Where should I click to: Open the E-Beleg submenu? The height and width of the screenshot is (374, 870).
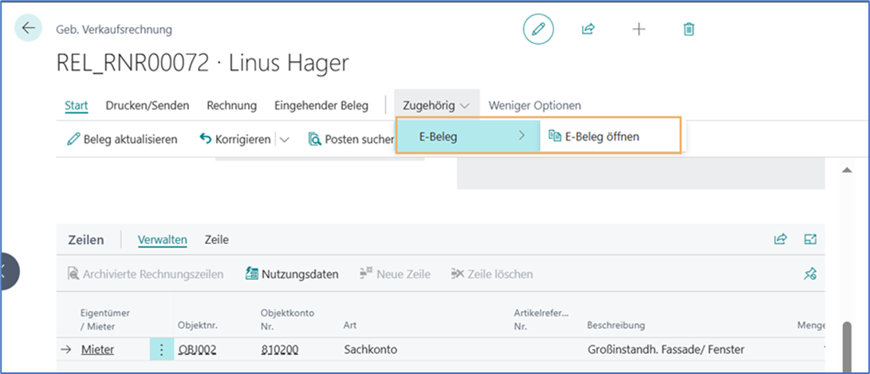tap(468, 136)
